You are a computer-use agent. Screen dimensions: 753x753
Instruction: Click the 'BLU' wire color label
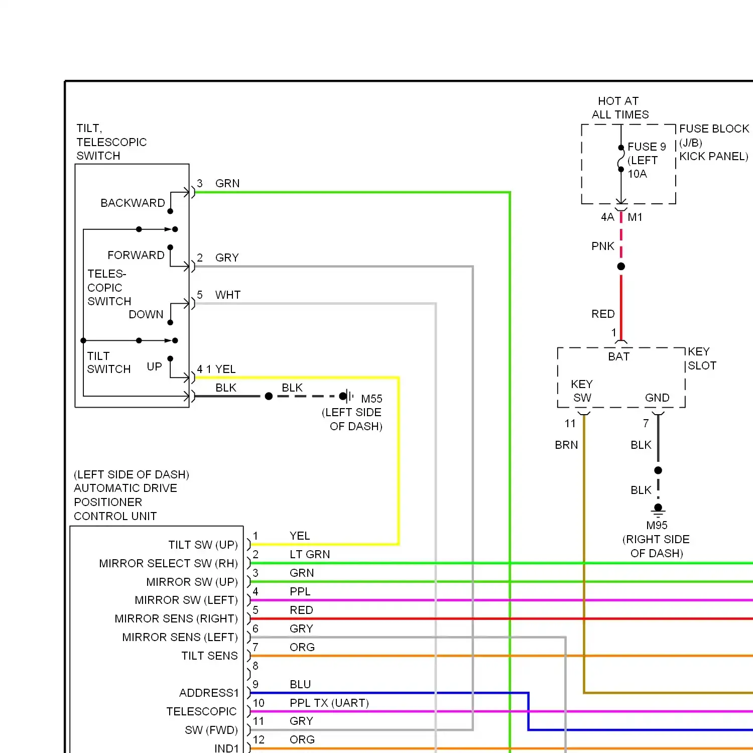(300, 684)
